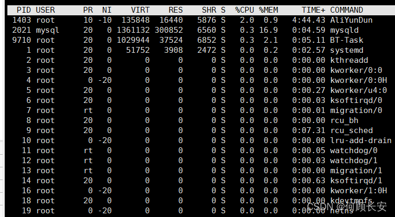
Task: Click the 37524 RES value
Action: (x=171, y=40)
